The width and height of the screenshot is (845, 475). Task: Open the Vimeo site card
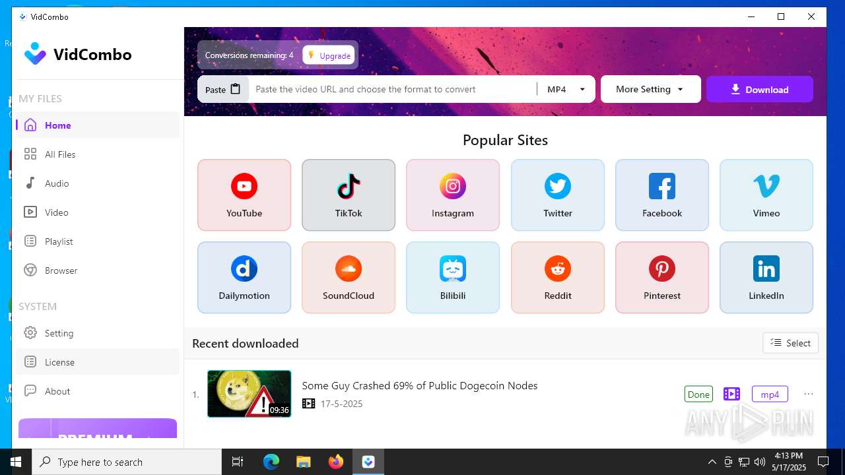(766, 195)
